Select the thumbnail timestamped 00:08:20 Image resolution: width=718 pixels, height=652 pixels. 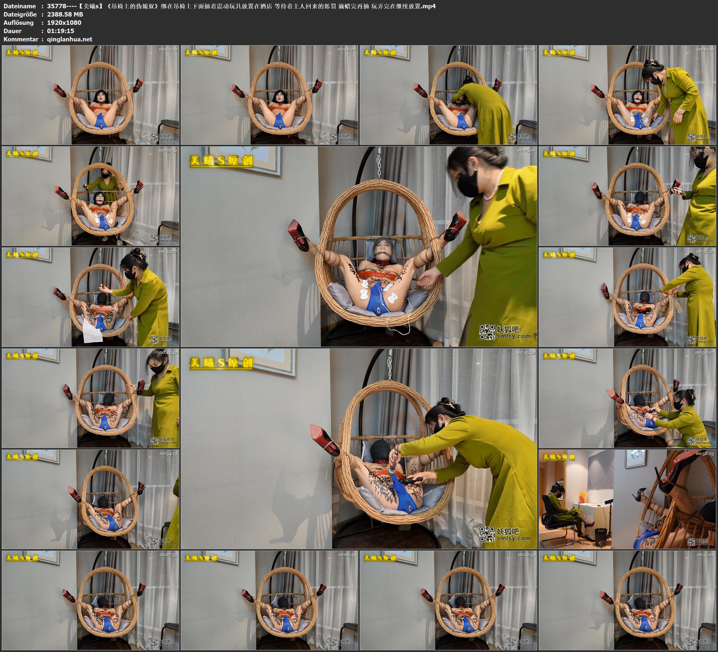[269, 95]
